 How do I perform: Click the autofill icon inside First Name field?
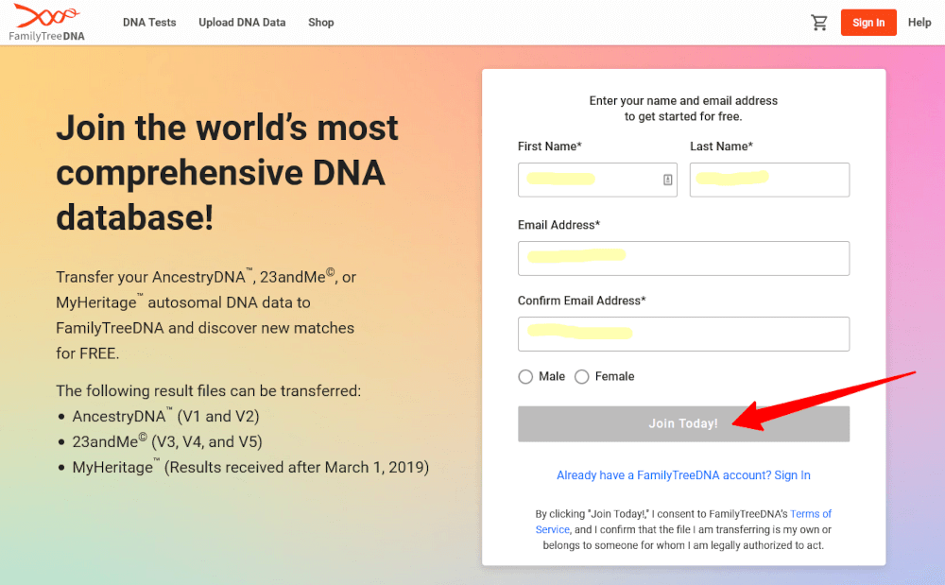[667, 180]
